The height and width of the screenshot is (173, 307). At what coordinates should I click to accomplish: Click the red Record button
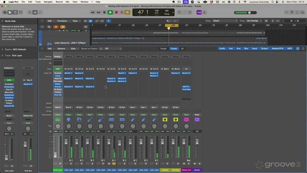116,12
